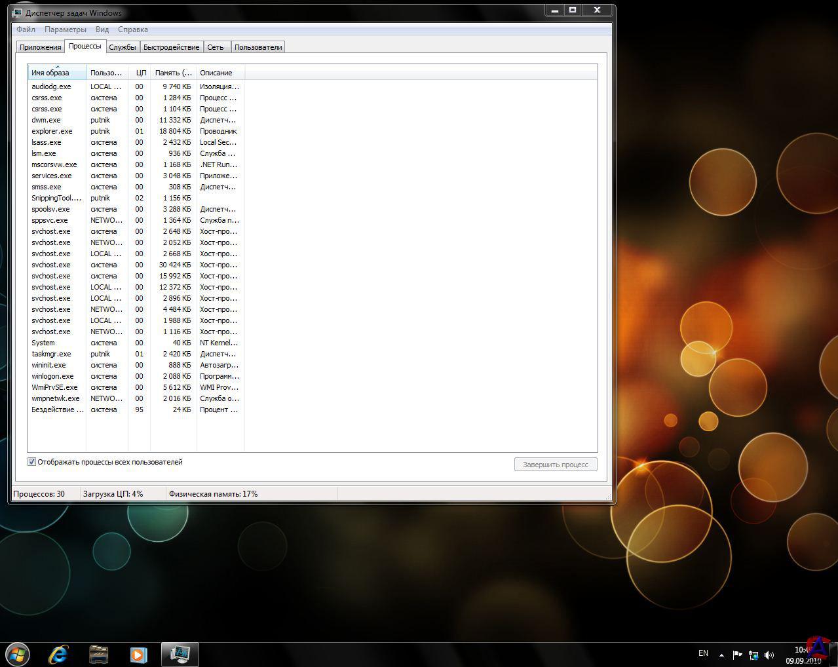The image size is (838, 667).
Task: Switch to the 'Быстродействие' tab
Action: (x=171, y=47)
